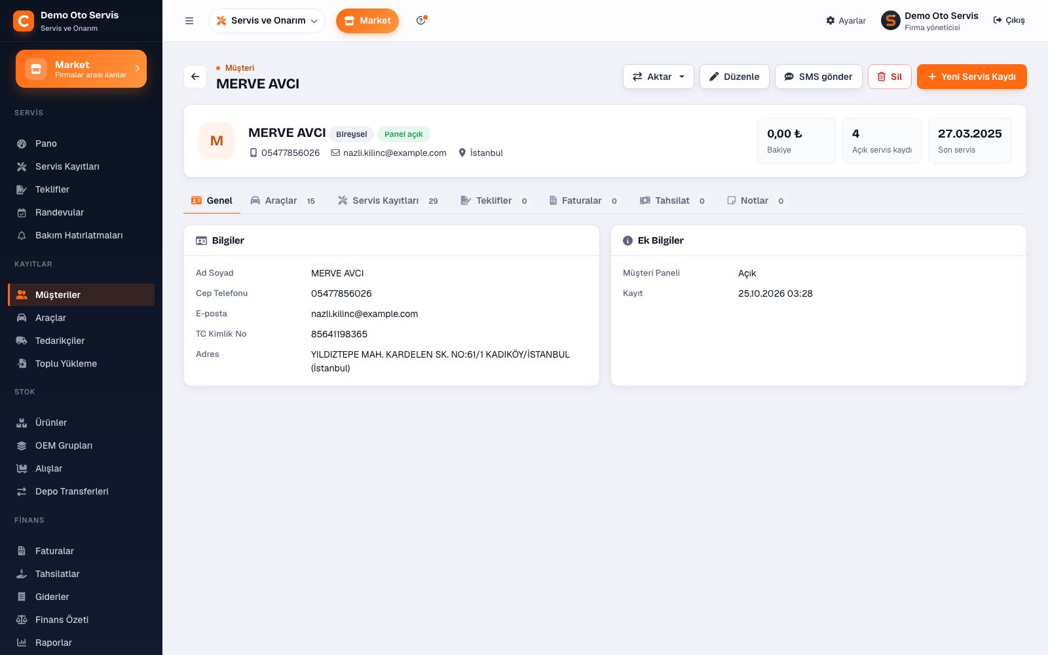1048x655 pixels.
Task: Open the help icon with notification dot
Action: coord(421,21)
